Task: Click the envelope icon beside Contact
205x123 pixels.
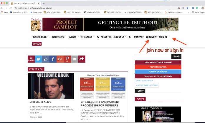Action: point(130,37)
